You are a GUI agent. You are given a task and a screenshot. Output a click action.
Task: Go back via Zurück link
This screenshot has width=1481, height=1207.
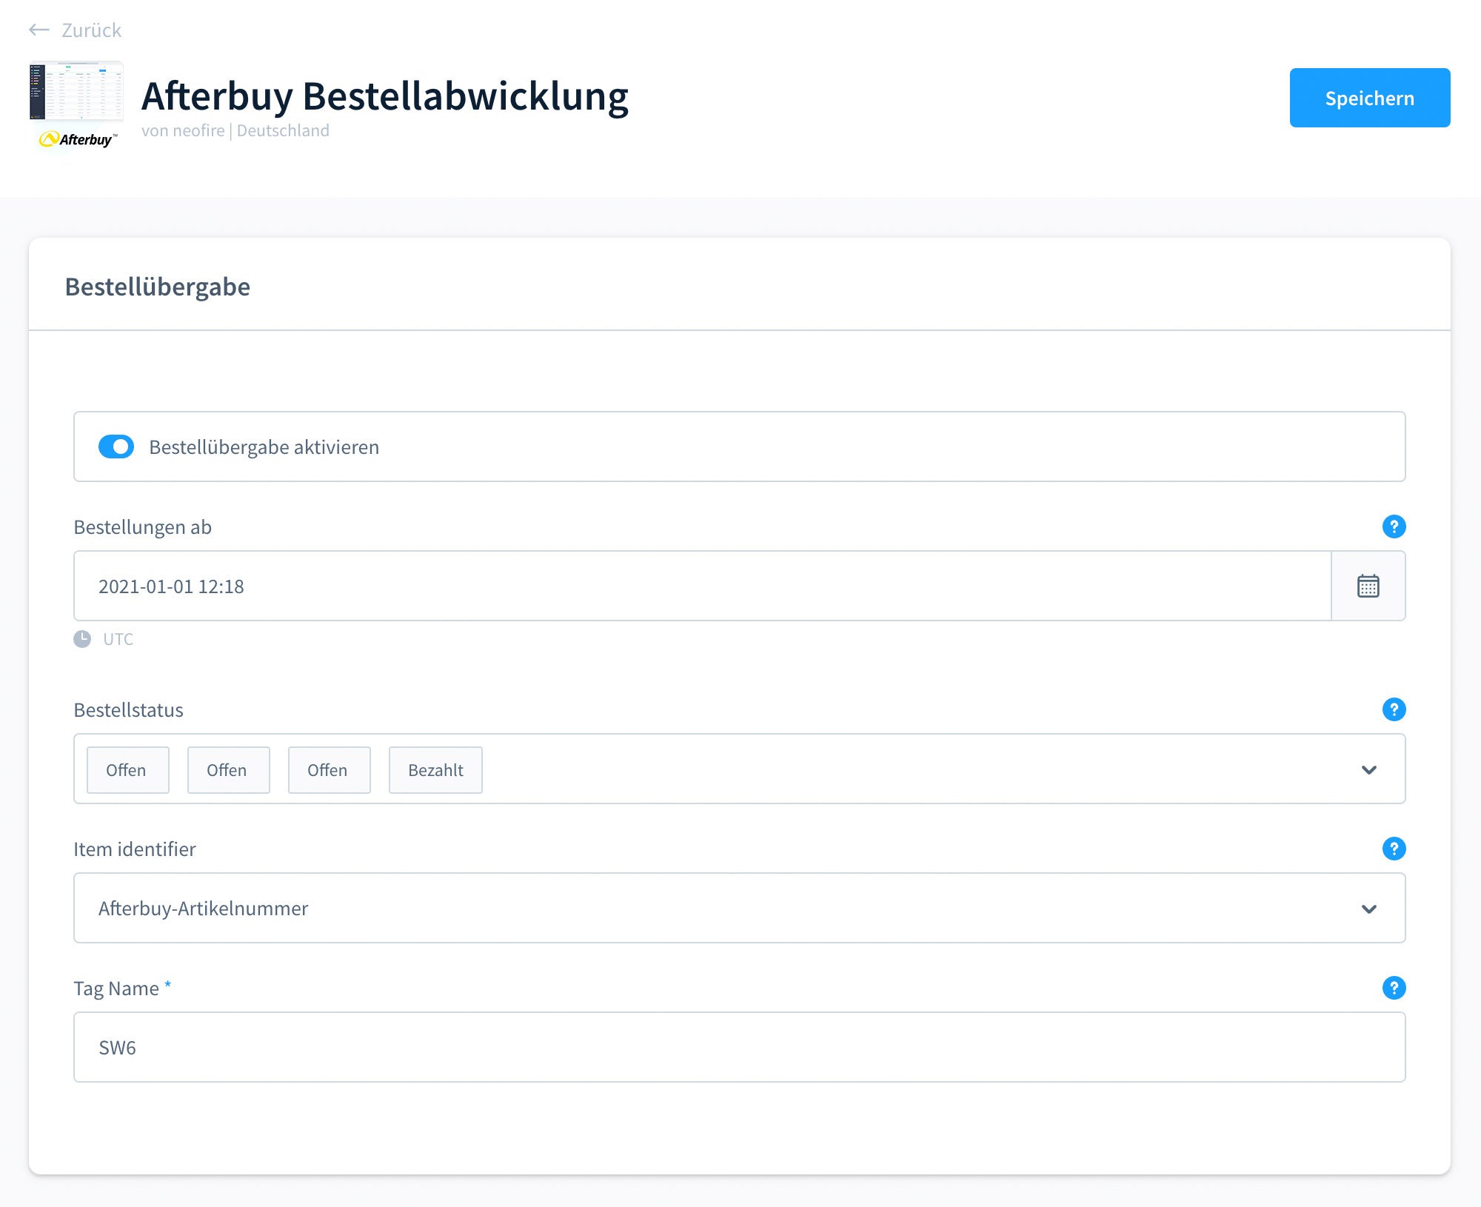tap(91, 30)
